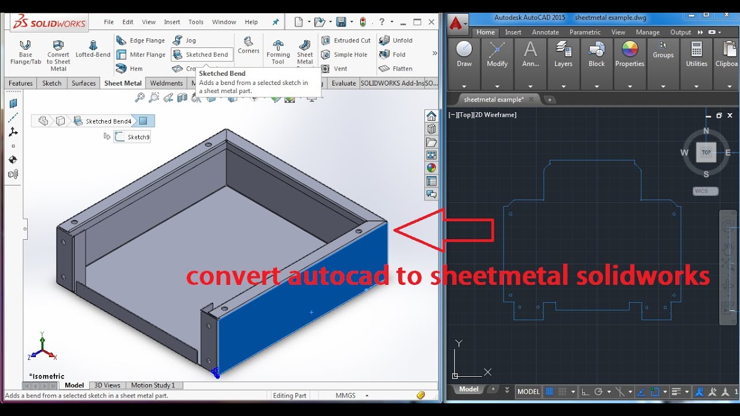Activate the Jog tool
Screen dimensions: 740x416
tap(185, 40)
